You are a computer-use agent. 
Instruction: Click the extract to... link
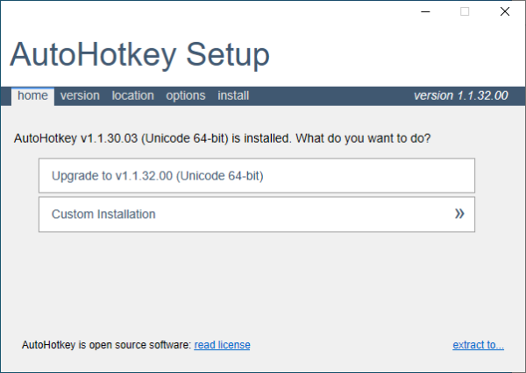(x=478, y=345)
